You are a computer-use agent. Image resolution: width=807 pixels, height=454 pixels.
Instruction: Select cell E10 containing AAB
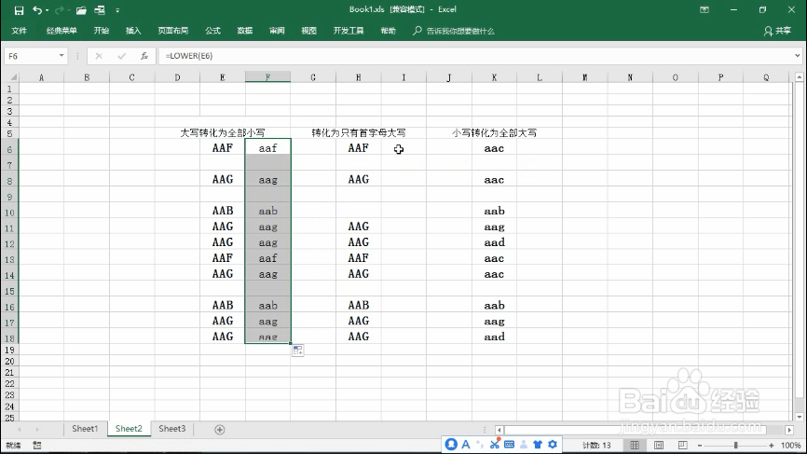click(x=223, y=211)
